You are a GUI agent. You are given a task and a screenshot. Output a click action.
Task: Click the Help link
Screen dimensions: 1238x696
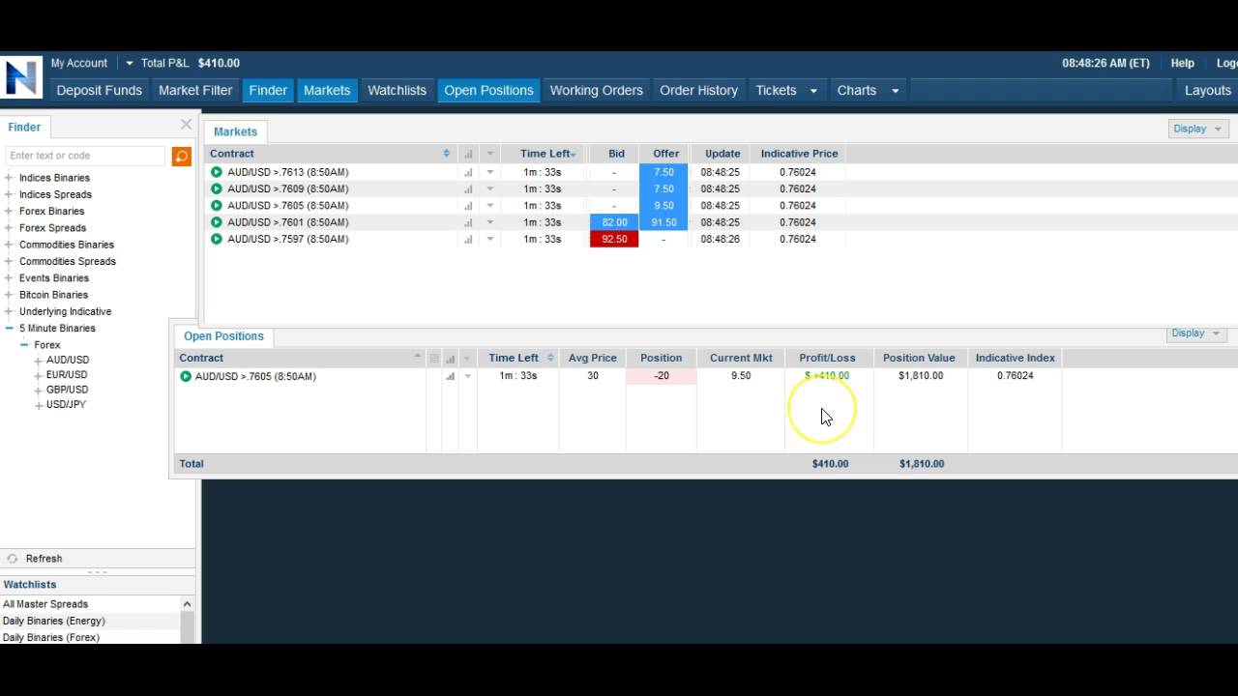pyautogui.click(x=1182, y=63)
